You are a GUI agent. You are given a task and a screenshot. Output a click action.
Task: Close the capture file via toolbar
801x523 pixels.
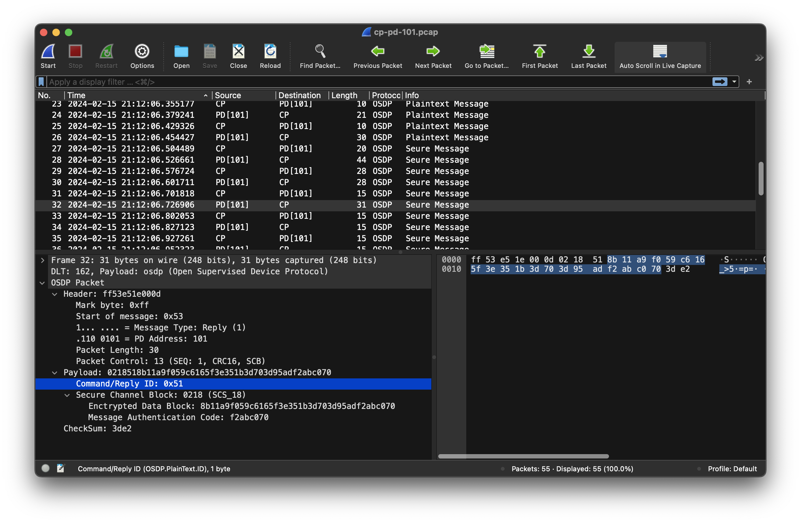pos(238,52)
